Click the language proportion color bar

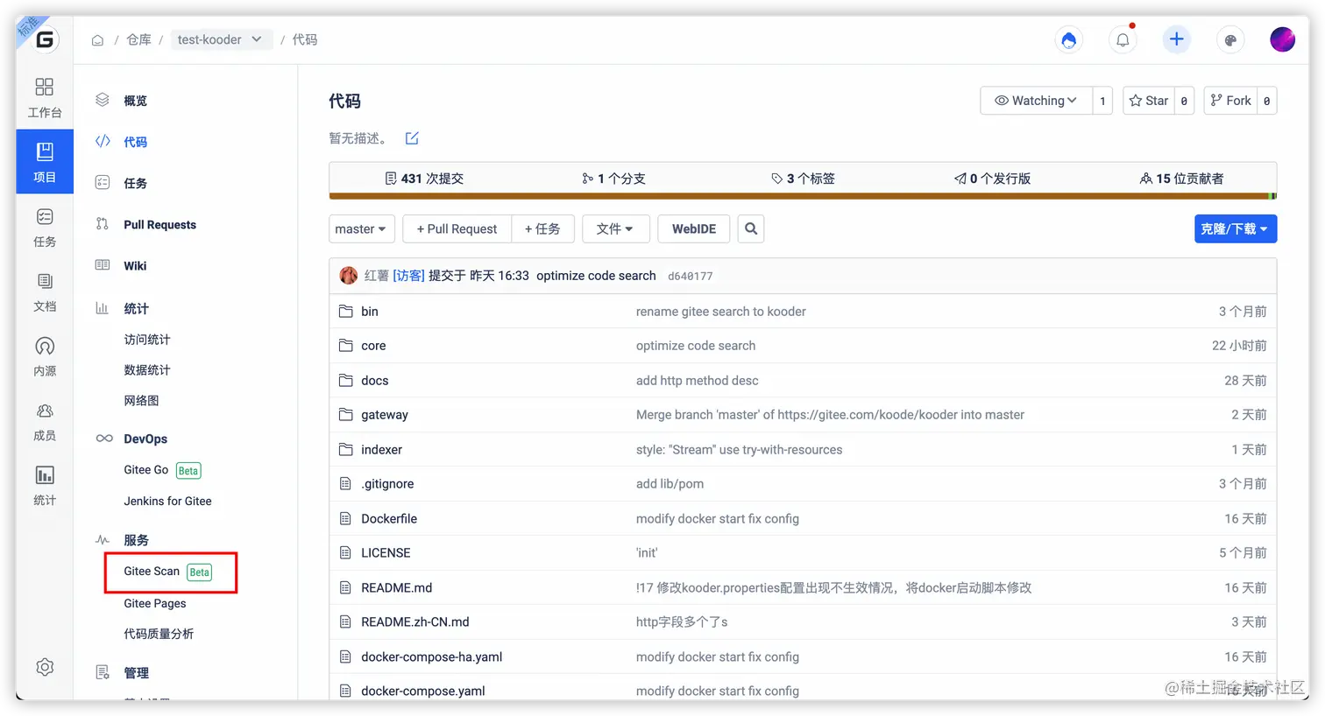[803, 196]
